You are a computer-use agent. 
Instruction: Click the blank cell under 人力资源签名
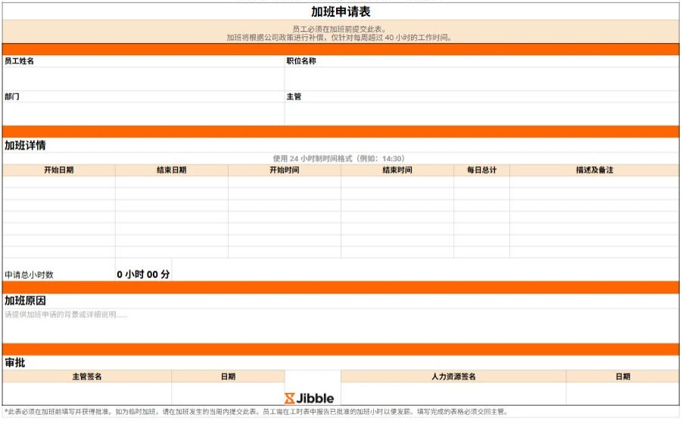click(453, 394)
